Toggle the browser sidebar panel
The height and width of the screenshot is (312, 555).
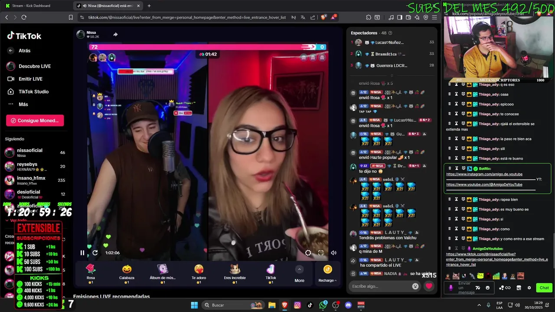point(399,17)
